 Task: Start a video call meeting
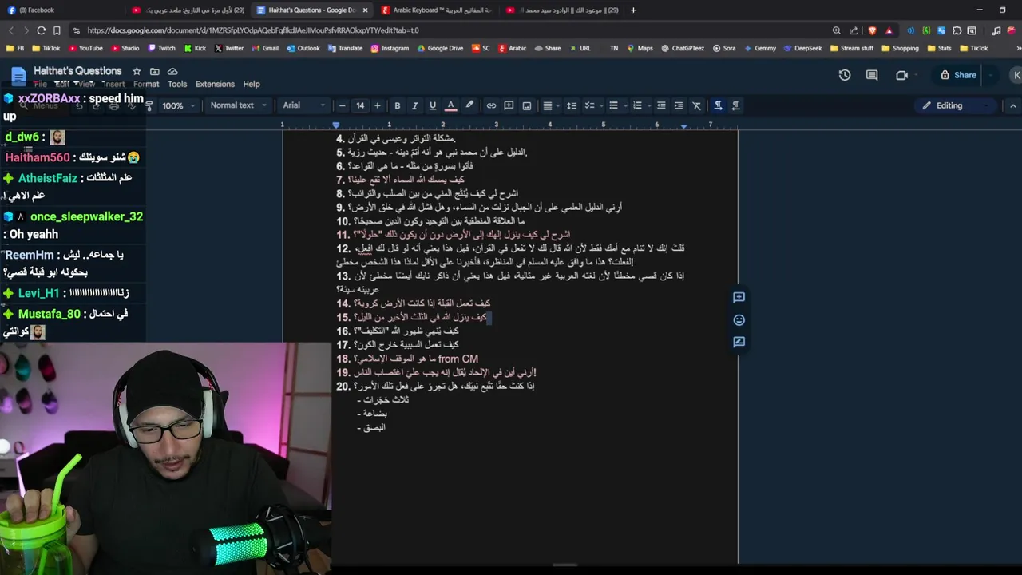(x=901, y=75)
